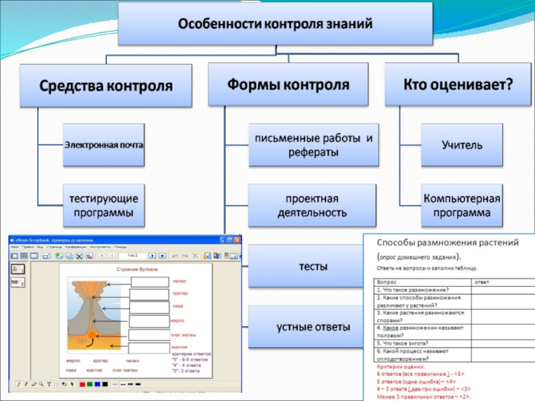Open the Файл menu
Screen dimensions: 535x401
click(15, 247)
